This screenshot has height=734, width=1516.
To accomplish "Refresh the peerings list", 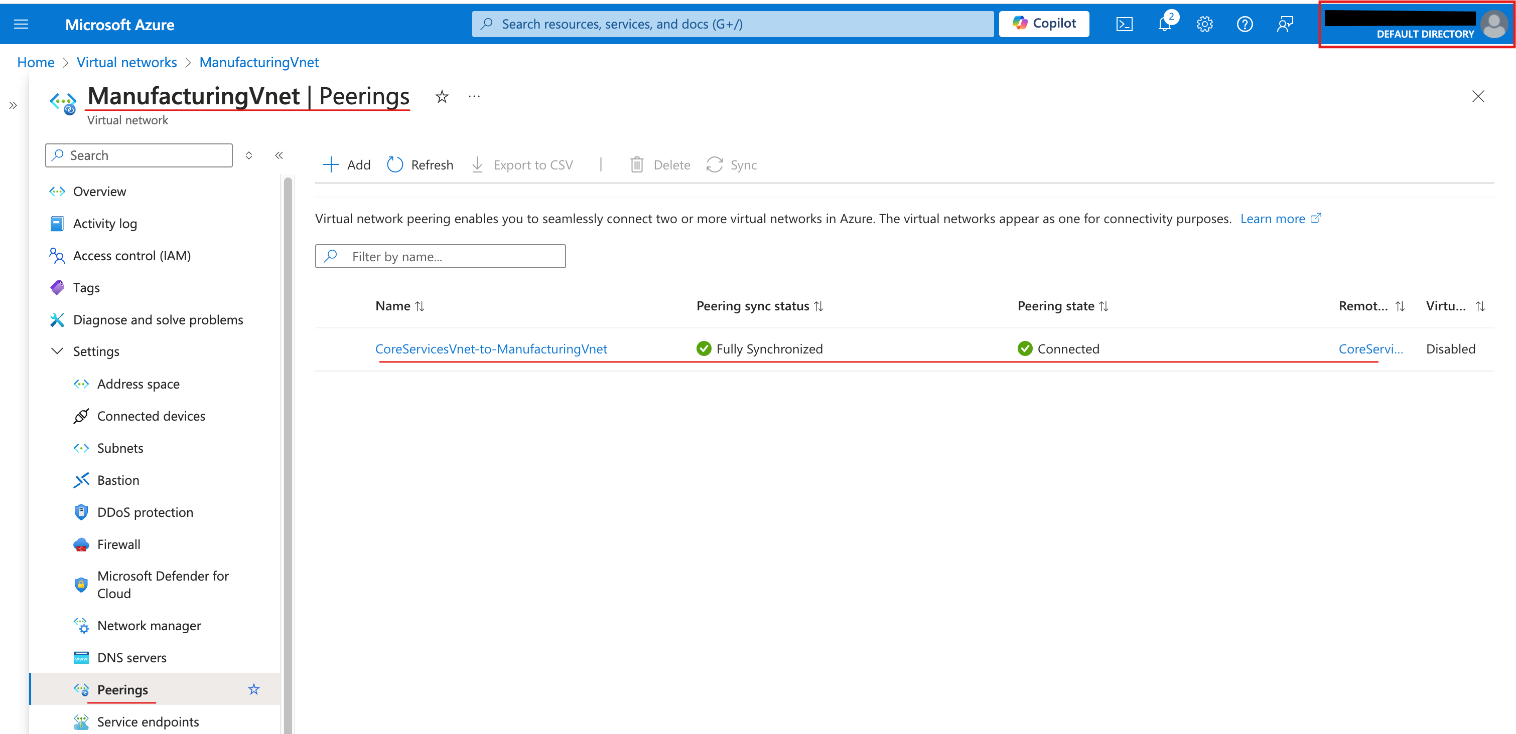I will tap(420, 164).
